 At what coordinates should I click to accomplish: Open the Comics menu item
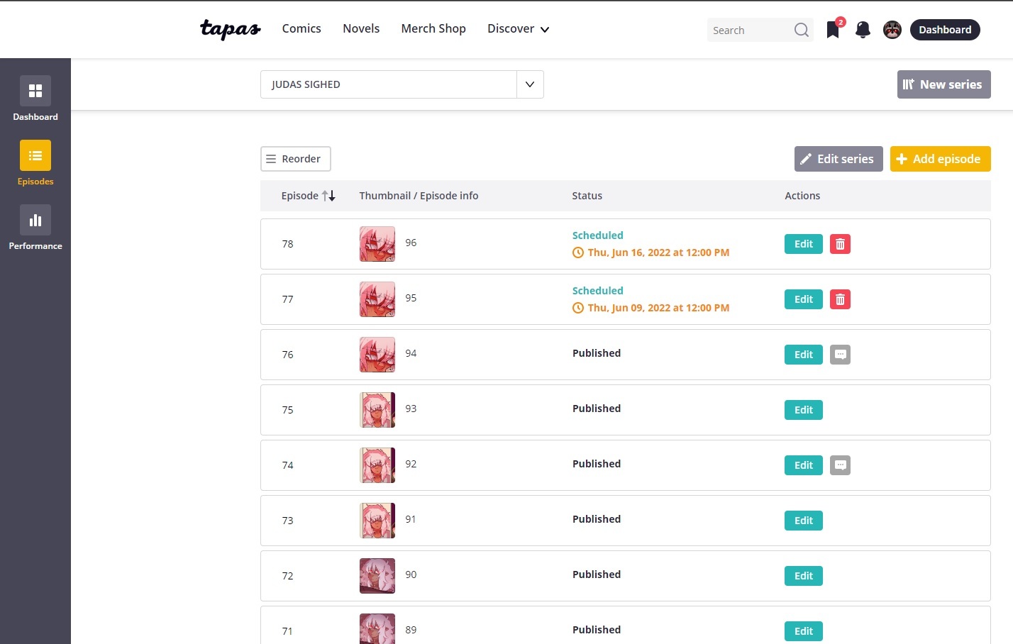(x=301, y=29)
